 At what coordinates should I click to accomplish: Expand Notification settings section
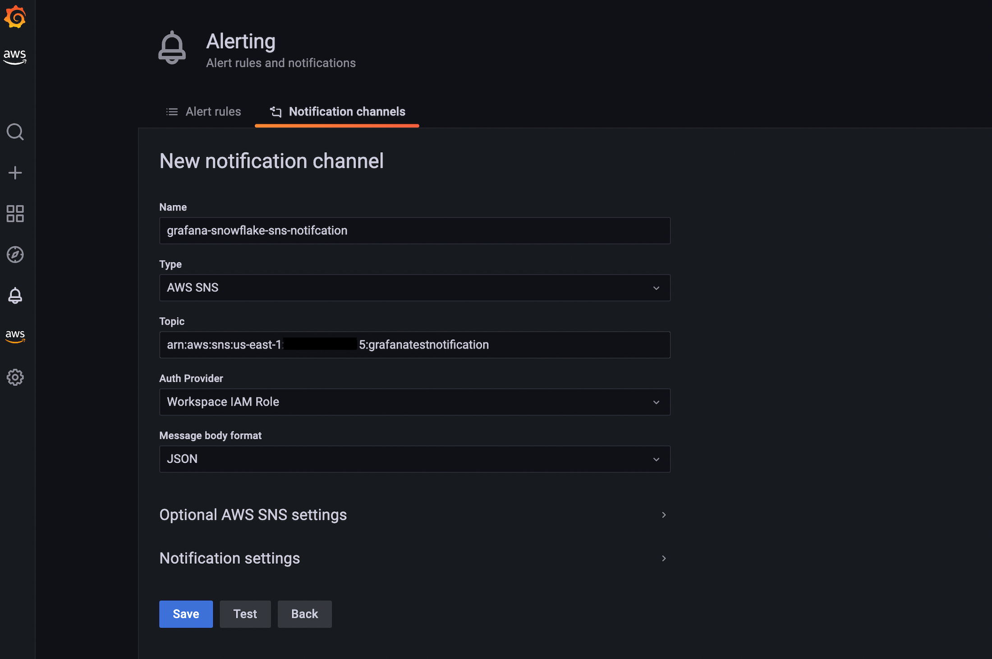415,558
